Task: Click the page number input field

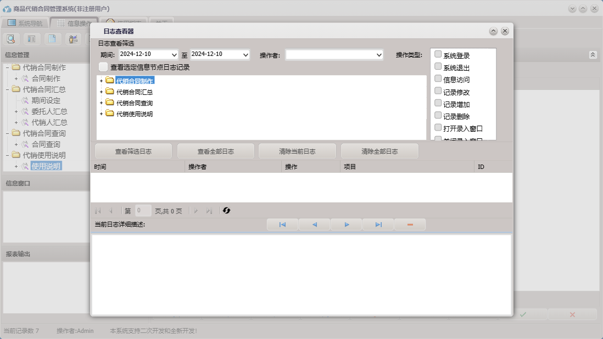Action: (x=143, y=211)
